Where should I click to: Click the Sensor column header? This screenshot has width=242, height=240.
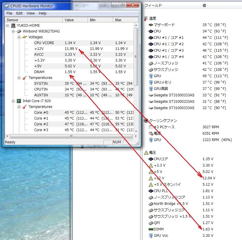(x=34, y=20)
